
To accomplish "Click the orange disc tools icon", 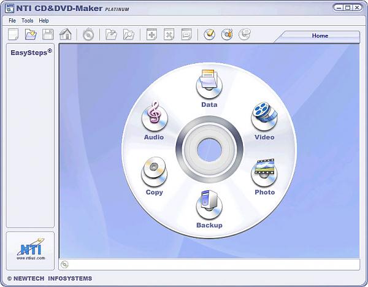I will point(227,34).
